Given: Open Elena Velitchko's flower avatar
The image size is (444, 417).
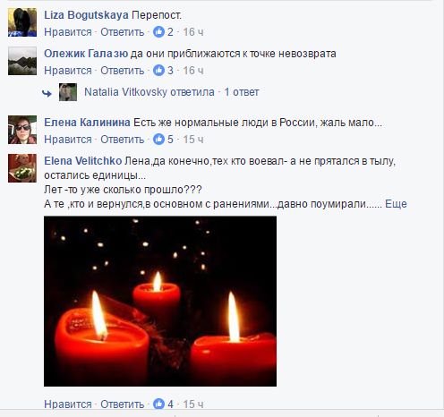Looking at the screenshot, I should 22,168.
